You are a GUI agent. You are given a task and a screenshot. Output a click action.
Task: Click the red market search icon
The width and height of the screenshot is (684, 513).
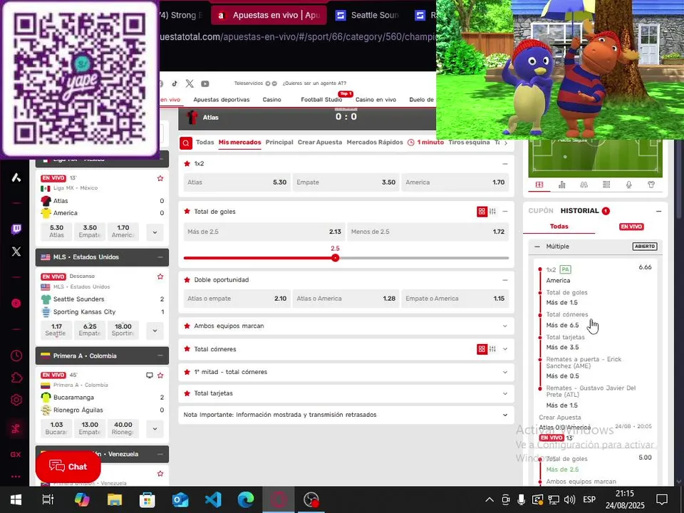(186, 142)
